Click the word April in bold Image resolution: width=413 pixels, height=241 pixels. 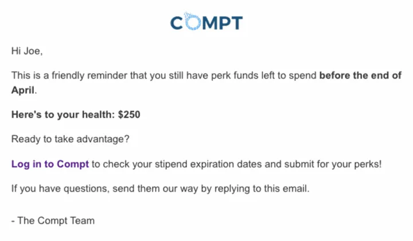(x=22, y=90)
